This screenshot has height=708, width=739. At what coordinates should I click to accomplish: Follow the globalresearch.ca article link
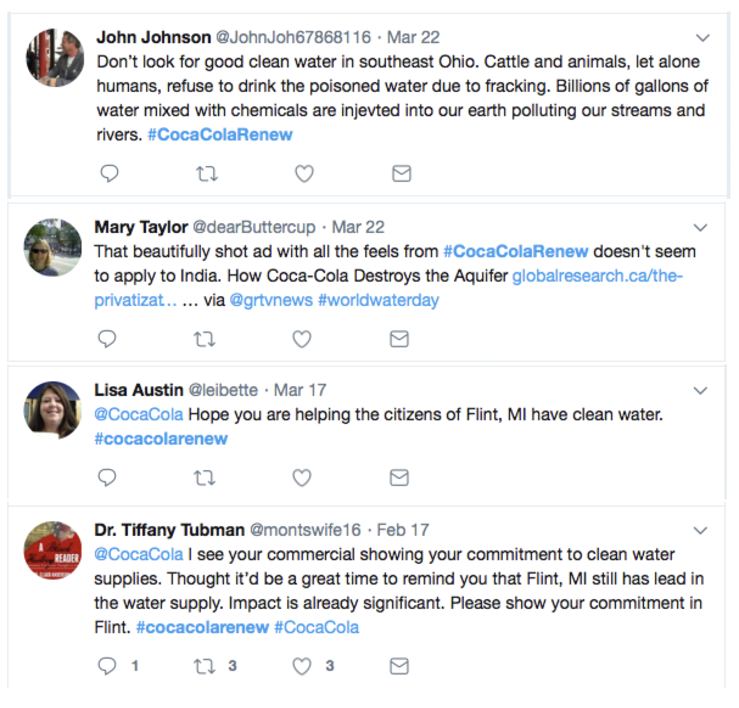[x=597, y=276]
